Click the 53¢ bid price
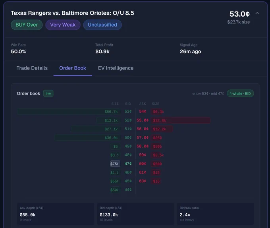The height and width of the screenshot is (228, 270). click(x=128, y=111)
